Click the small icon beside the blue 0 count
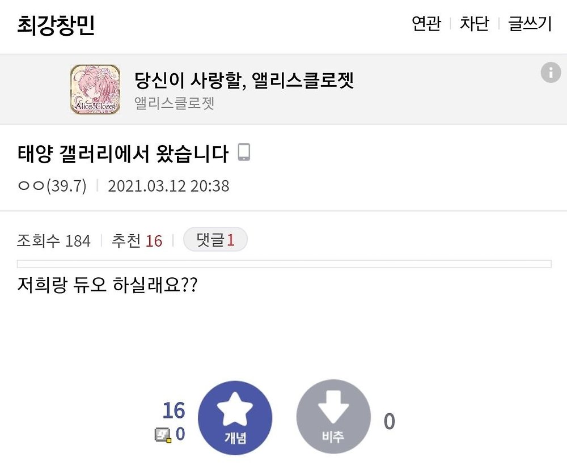567x466 pixels. [x=163, y=434]
